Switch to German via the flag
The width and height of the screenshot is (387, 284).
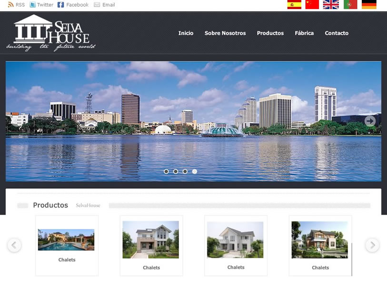[369, 5]
